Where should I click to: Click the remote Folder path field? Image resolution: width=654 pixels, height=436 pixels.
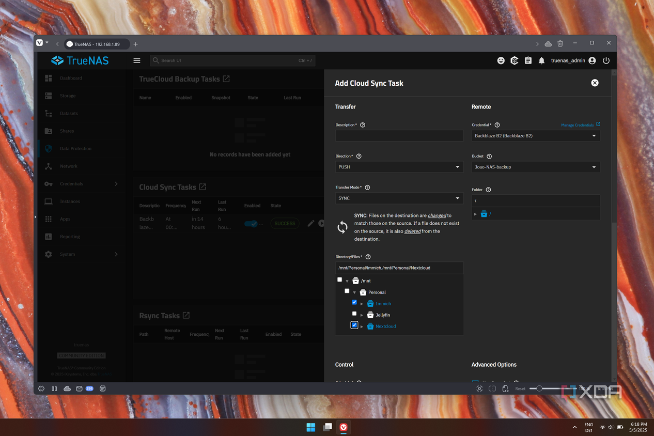point(536,200)
